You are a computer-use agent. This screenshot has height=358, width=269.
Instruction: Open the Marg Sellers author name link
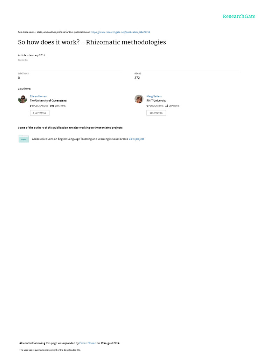point(154,96)
